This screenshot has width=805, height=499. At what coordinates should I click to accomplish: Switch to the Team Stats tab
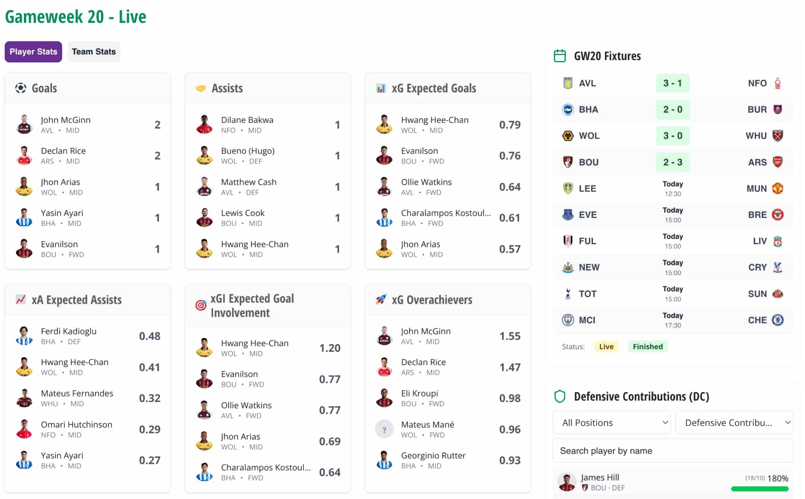pos(94,51)
